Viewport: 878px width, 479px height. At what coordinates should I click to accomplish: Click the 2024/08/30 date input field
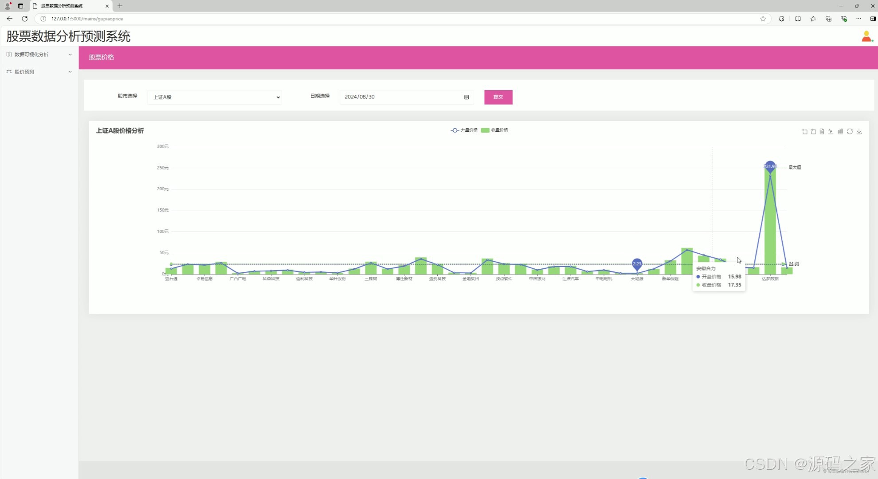(x=399, y=97)
